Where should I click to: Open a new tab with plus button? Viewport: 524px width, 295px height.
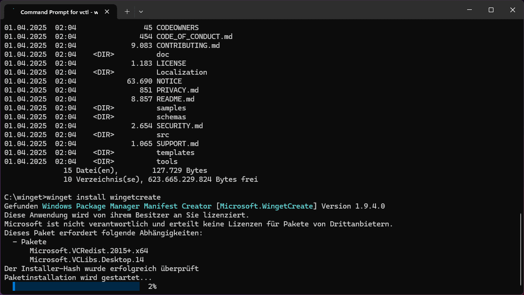[127, 11]
